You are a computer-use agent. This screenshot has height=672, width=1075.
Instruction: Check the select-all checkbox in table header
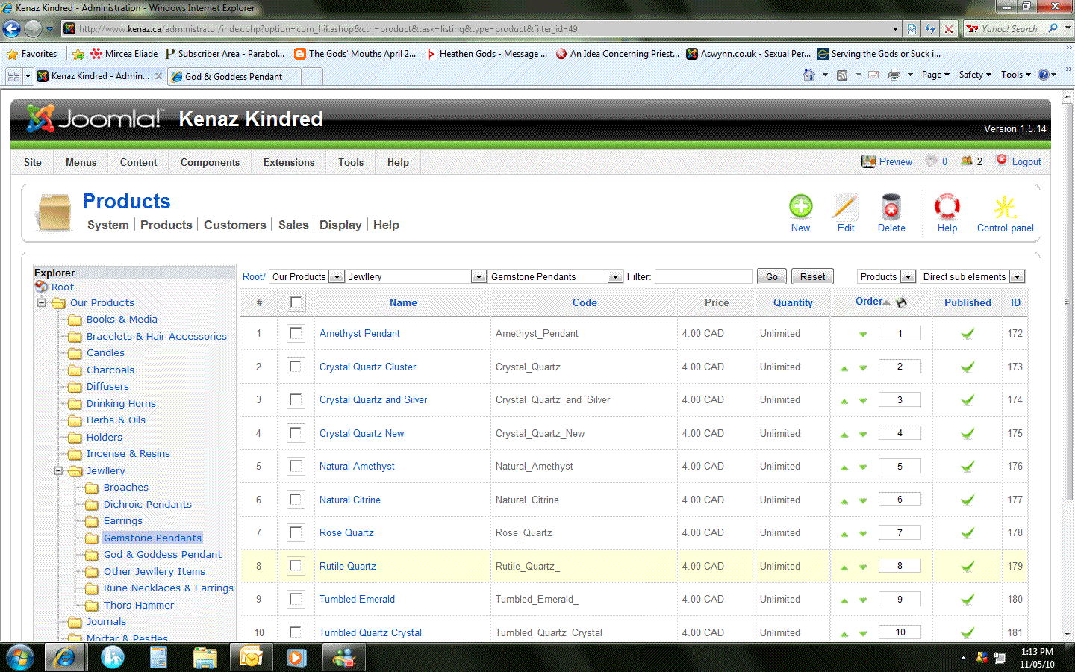[296, 302]
